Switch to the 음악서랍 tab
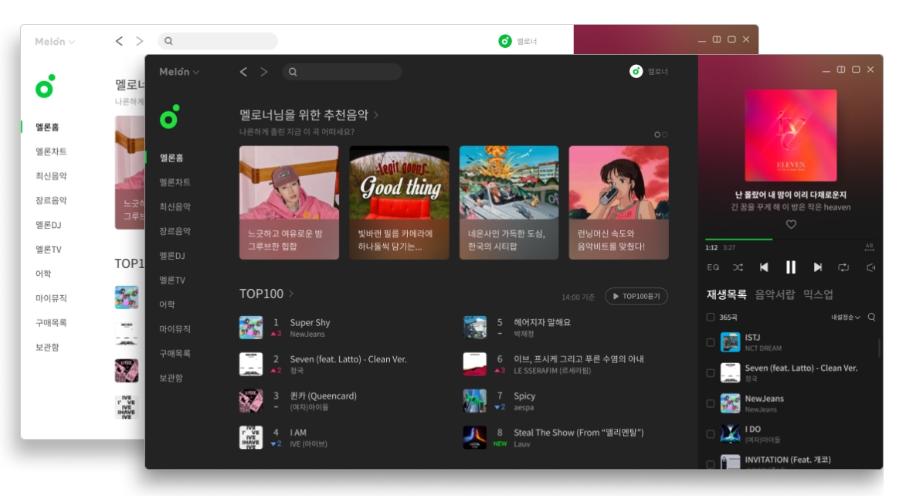 (775, 294)
